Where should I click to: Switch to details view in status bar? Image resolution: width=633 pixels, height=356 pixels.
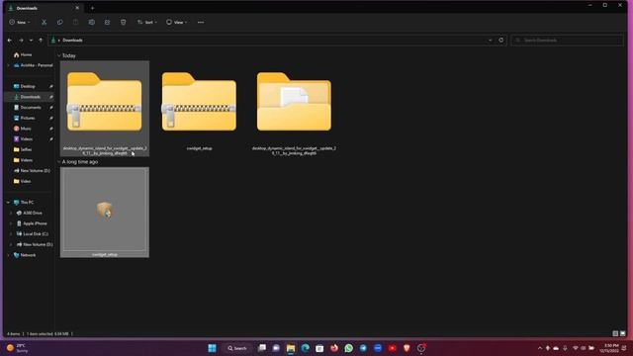click(x=615, y=334)
